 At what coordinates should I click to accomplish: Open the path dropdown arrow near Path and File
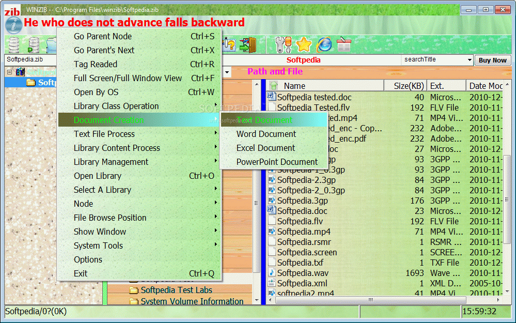227,72
